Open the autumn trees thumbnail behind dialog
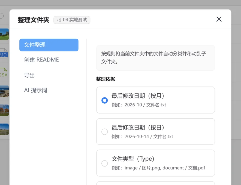The width and height of the screenshot is (241, 185). [x=4, y=110]
